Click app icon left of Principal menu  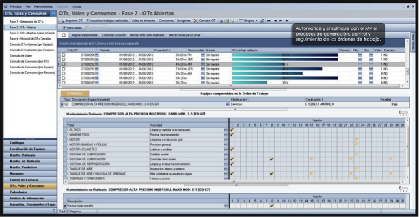point(6,6)
